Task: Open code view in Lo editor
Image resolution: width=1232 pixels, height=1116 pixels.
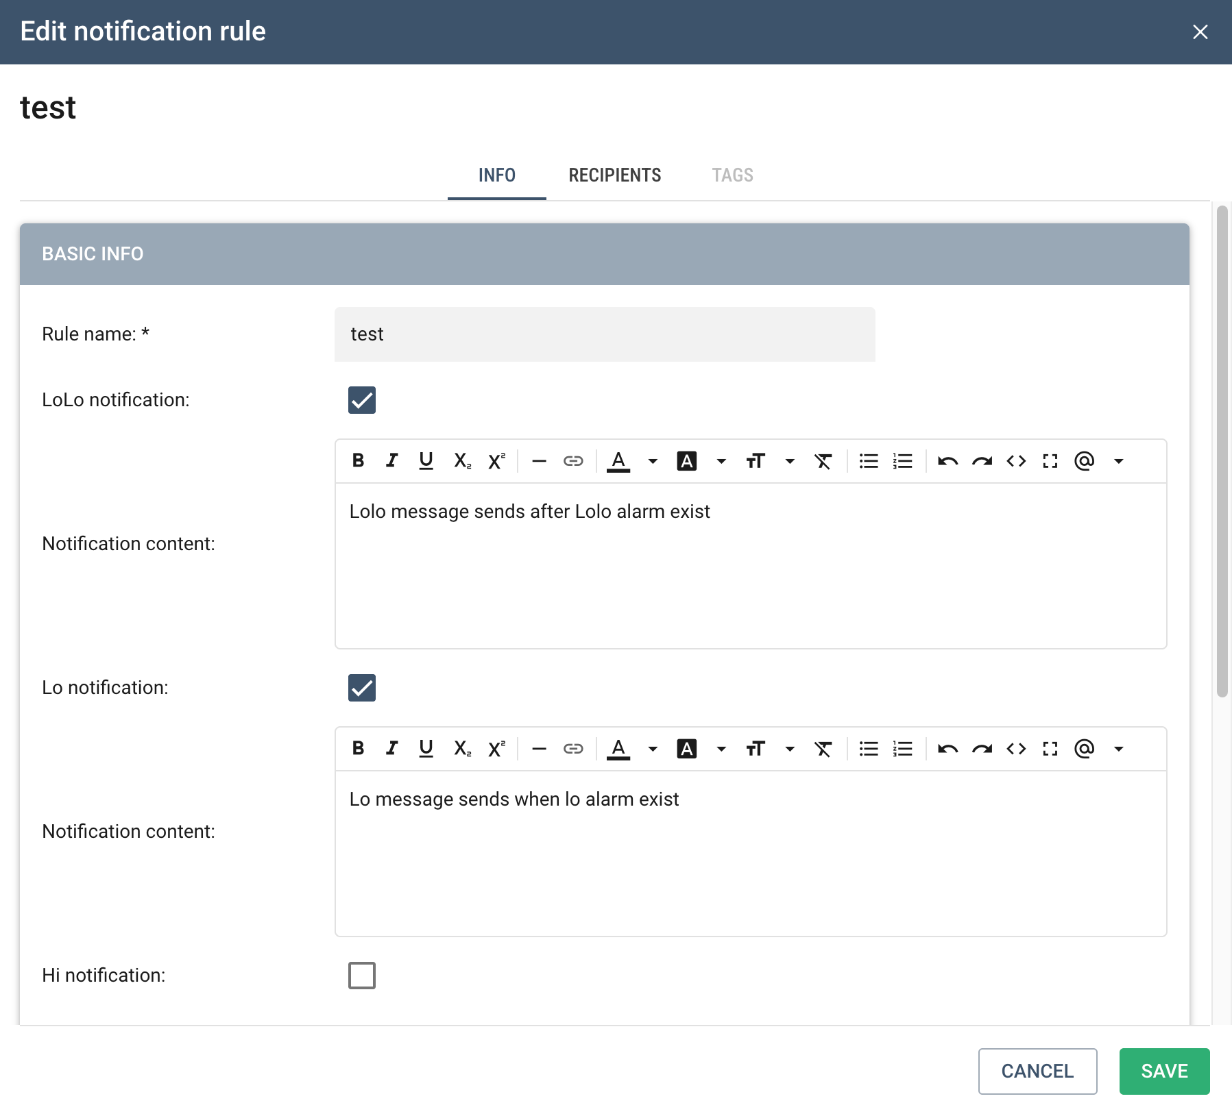Action: [1016, 749]
